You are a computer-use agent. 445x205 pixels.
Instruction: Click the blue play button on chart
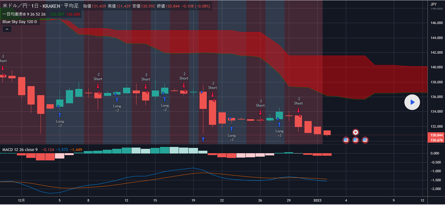[412, 102]
